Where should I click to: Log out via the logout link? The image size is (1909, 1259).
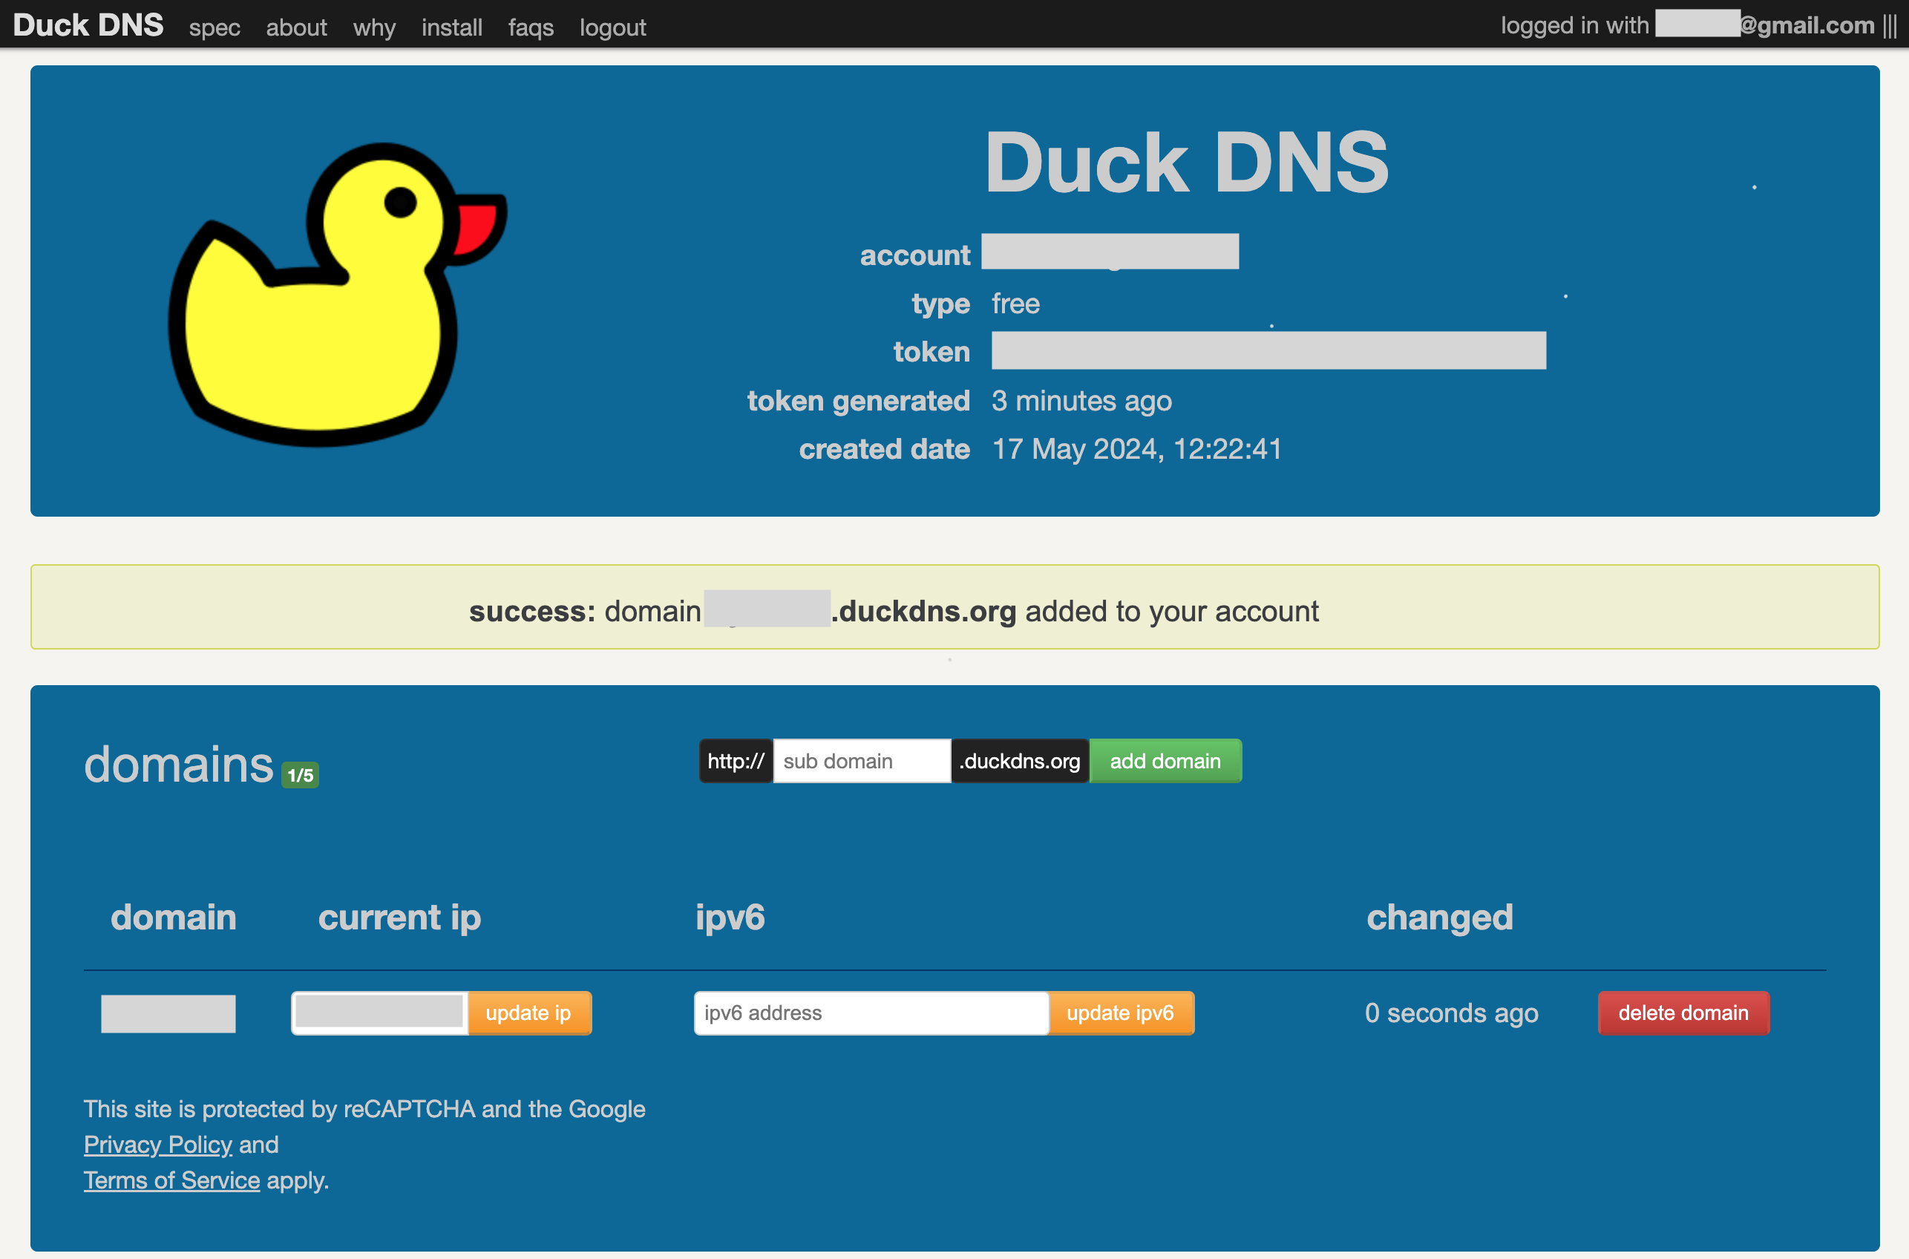[612, 28]
